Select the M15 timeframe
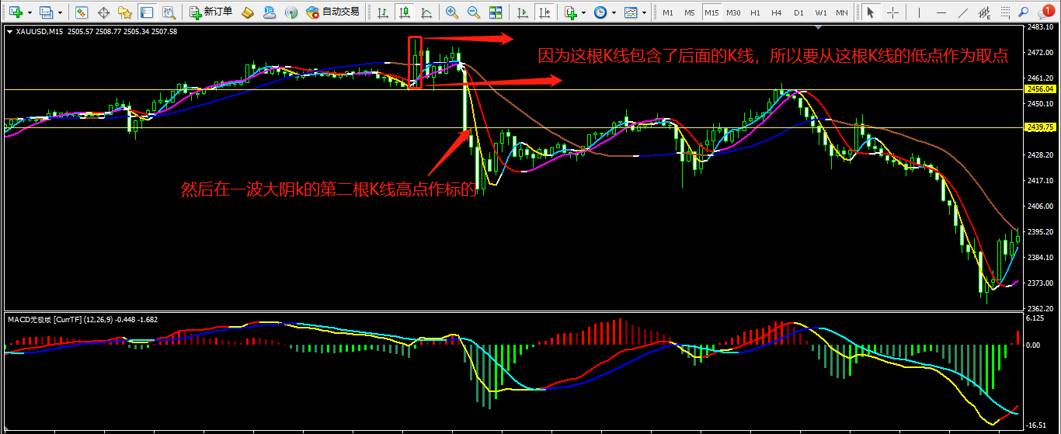The width and height of the screenshot is (1061, 434). 711,12
